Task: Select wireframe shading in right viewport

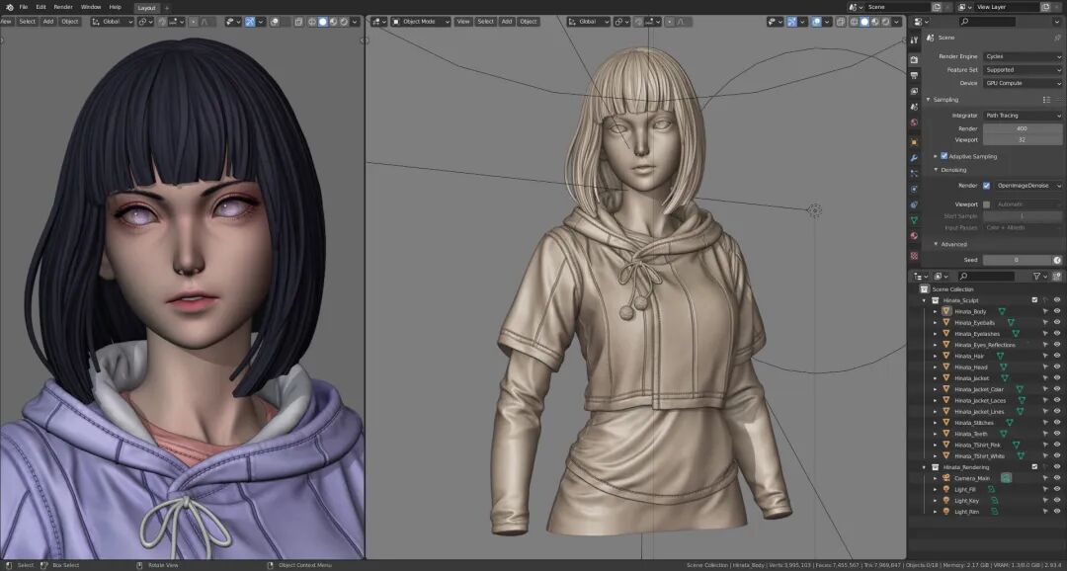Action: (x=854, y=22)
